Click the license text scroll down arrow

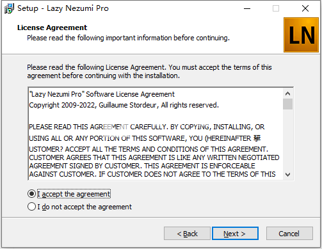point(287,175)
